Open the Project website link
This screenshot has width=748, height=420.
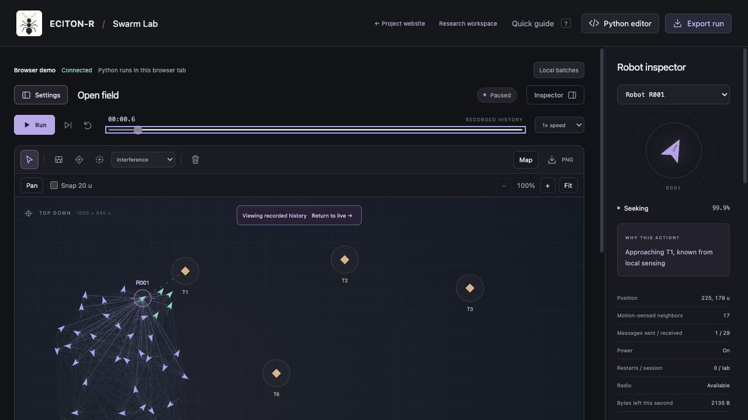(x=400, y=23)
